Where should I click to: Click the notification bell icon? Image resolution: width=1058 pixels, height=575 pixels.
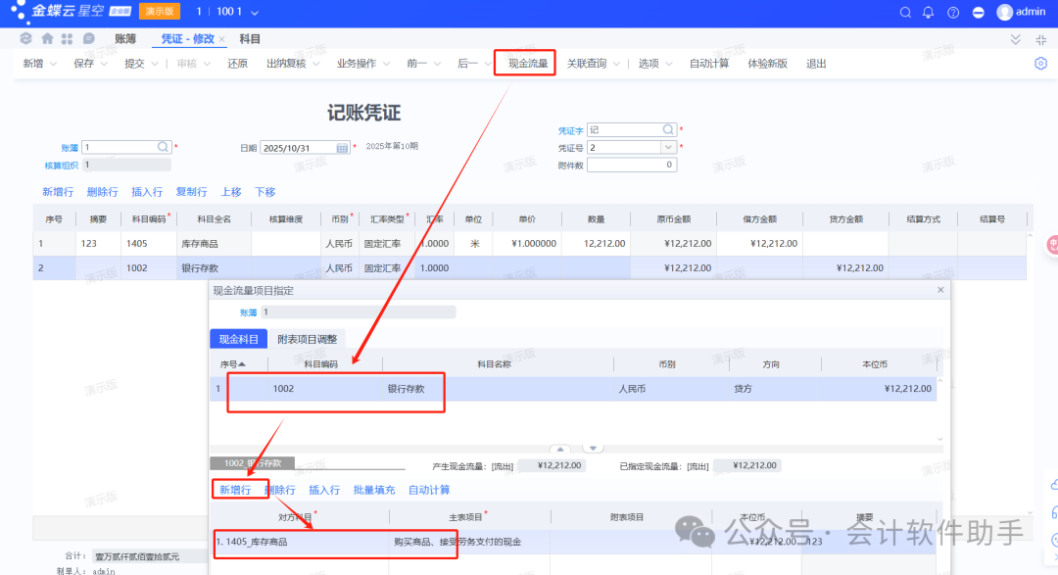click(929, 12)
